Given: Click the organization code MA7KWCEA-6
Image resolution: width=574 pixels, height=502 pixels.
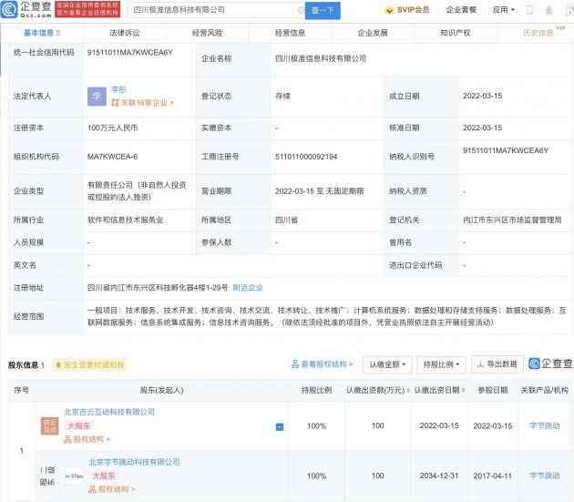Looking at the screenshot, I should click(112, 157).
